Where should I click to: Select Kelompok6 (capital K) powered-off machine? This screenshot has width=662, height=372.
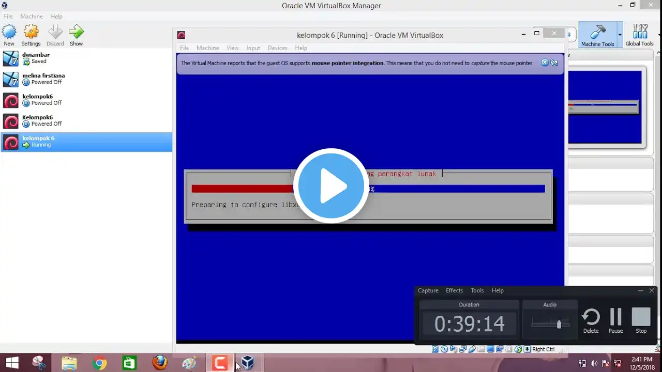pyautogui.click(x=86, y=121)
